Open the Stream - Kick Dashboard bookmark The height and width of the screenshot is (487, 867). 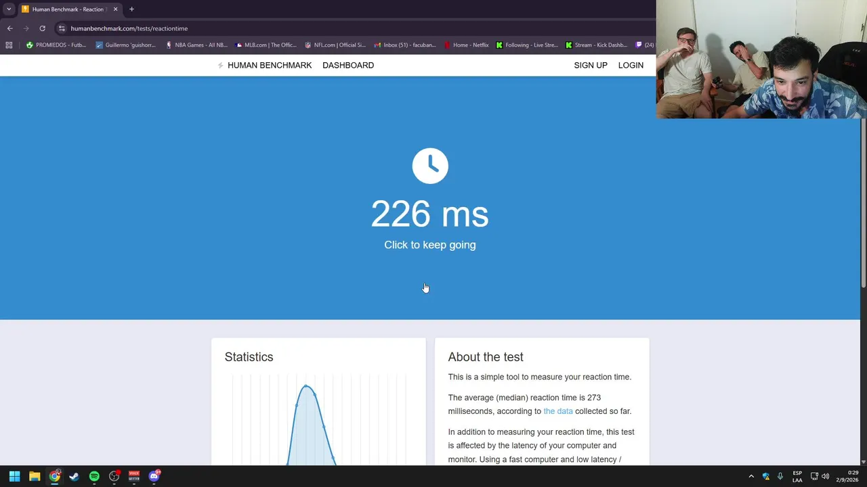coord(597,45)
